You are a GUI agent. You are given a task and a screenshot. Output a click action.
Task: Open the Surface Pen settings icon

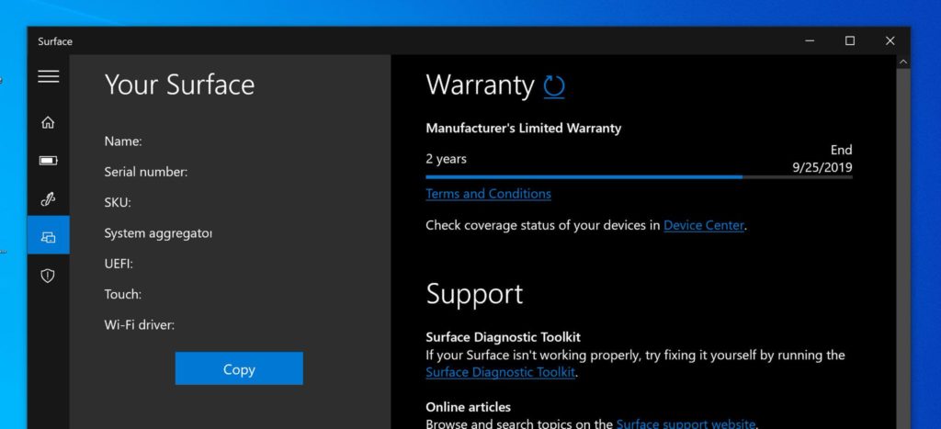coord(48,198)
